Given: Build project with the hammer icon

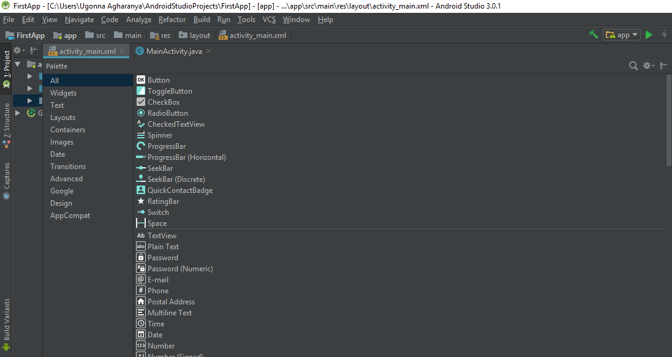Looking at the screenshot, I should pos(594,35).
